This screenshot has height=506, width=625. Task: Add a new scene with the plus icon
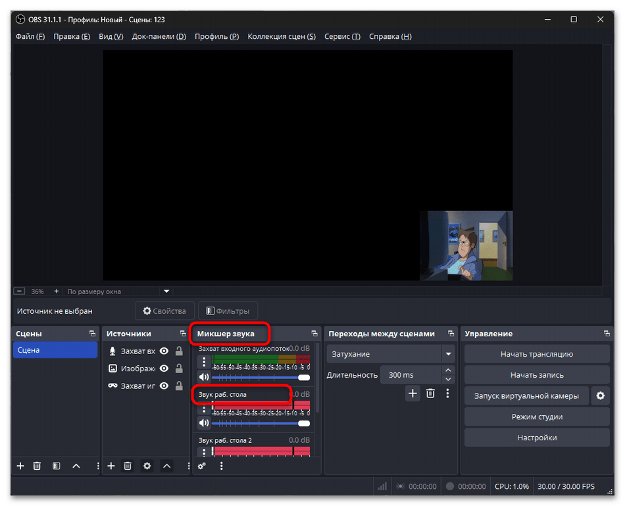20,466
